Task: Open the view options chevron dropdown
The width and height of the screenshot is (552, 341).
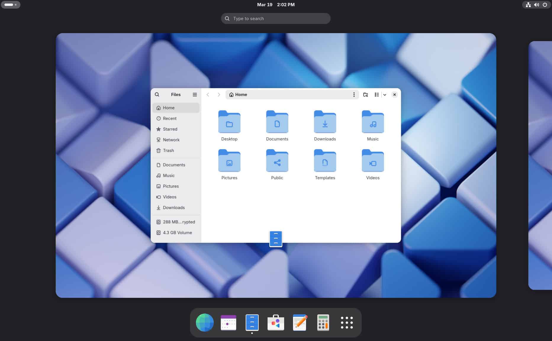Action: 385,95
